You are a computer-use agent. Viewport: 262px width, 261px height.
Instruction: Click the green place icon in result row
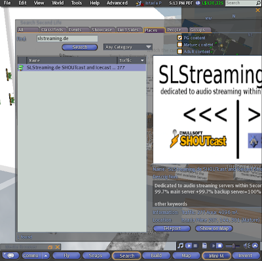(21, 67)
